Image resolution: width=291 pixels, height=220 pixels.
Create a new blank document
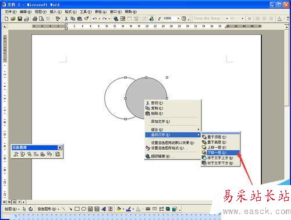6,19
